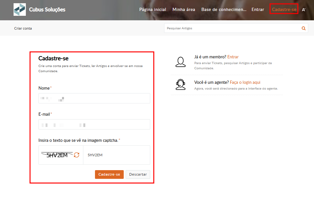Open the font size adjustment icon
Viewport: 314px width, 213px height.
click(304, 10)
